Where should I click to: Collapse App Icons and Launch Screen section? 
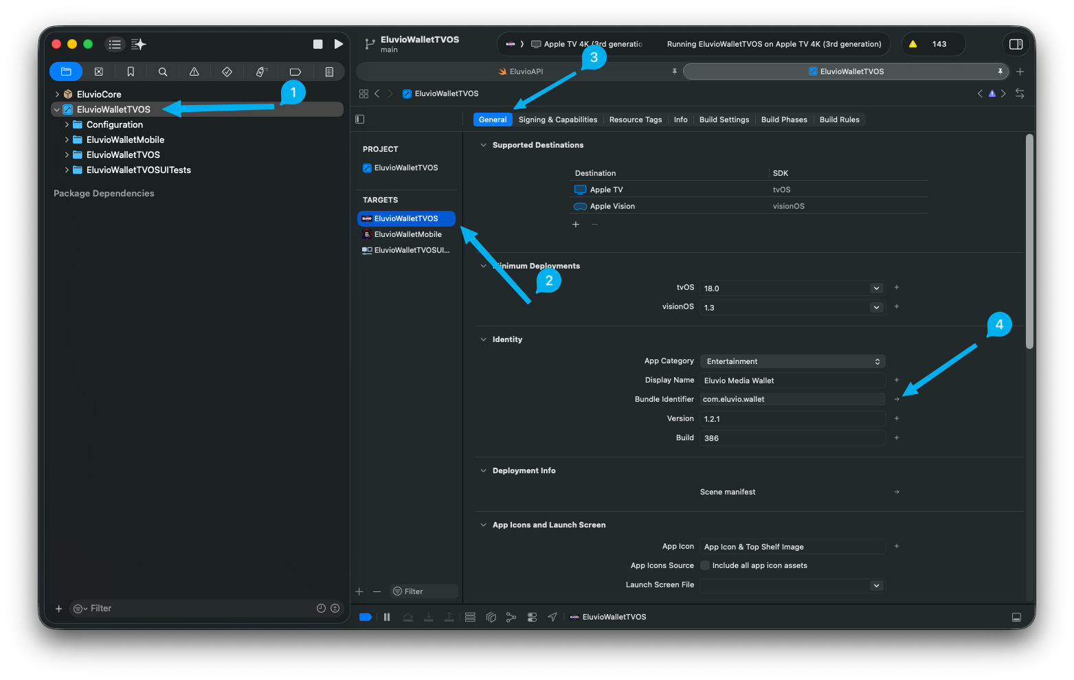pos(483,525)
